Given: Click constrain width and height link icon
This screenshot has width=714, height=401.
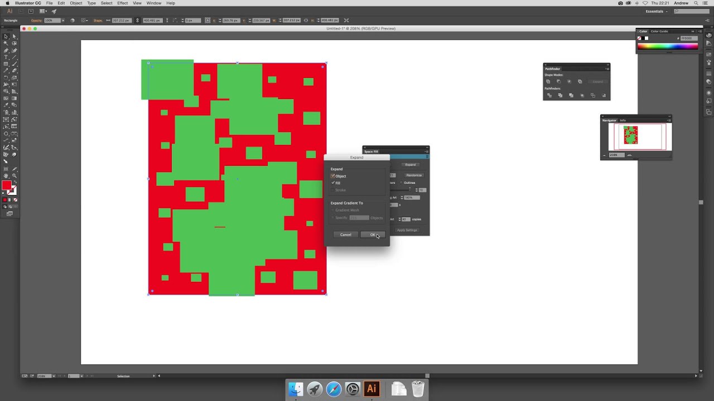Looking at the screenshot, I should 306,20.
